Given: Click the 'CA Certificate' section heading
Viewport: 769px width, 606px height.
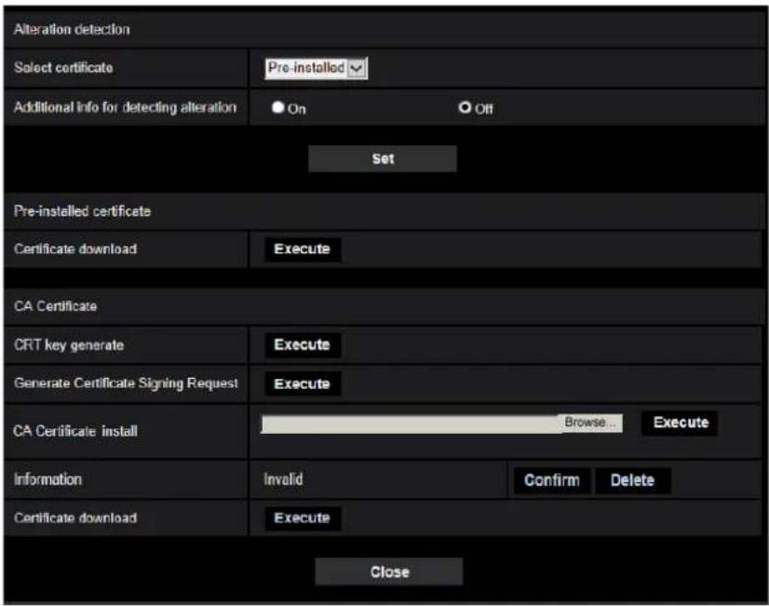Looking at the screenshot, I should [x=56, y=306].
